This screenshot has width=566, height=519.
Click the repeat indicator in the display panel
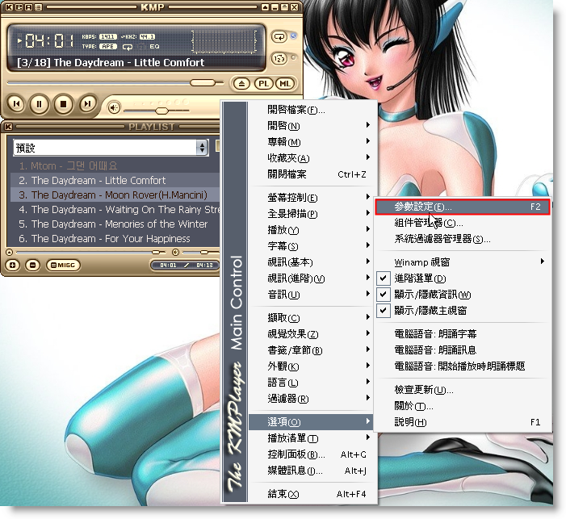[x=128, y=47]
